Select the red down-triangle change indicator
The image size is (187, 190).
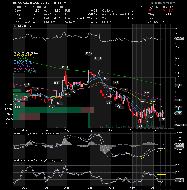coord(150,11)
